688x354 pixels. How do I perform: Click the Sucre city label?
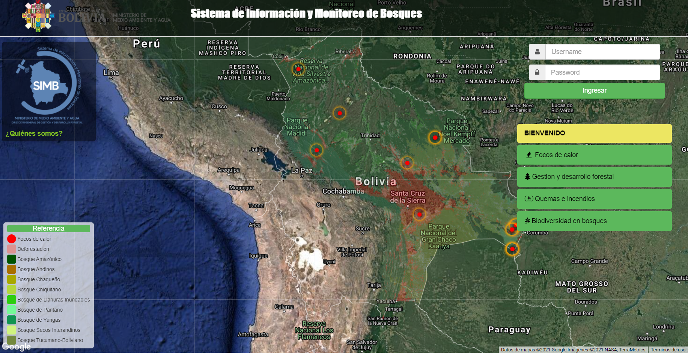coord(363,228)
